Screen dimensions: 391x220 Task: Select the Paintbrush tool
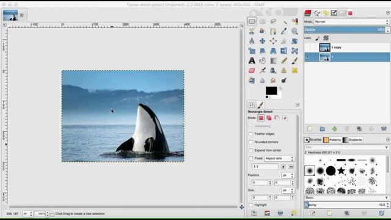click(294, 61)
